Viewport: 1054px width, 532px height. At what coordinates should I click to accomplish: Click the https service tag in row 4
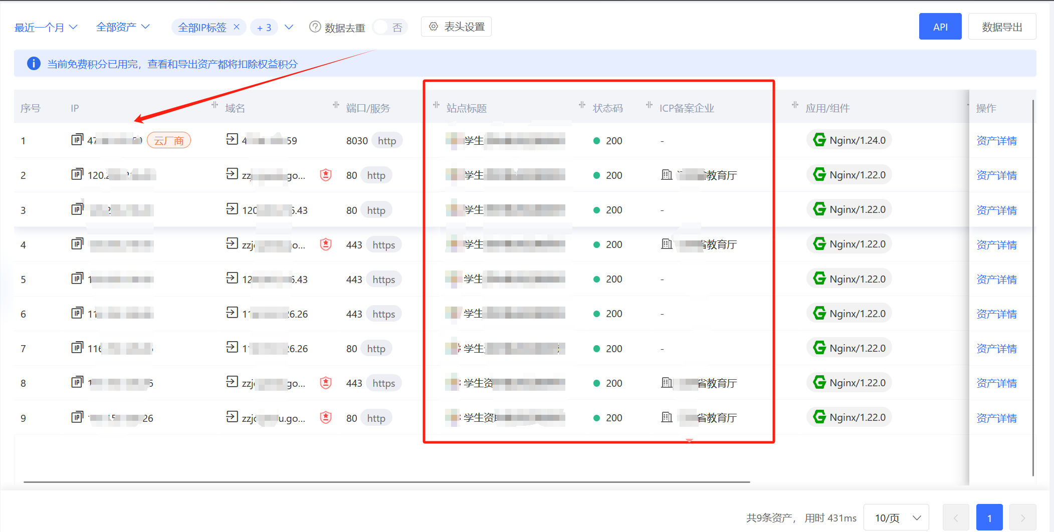pos(384,244)
